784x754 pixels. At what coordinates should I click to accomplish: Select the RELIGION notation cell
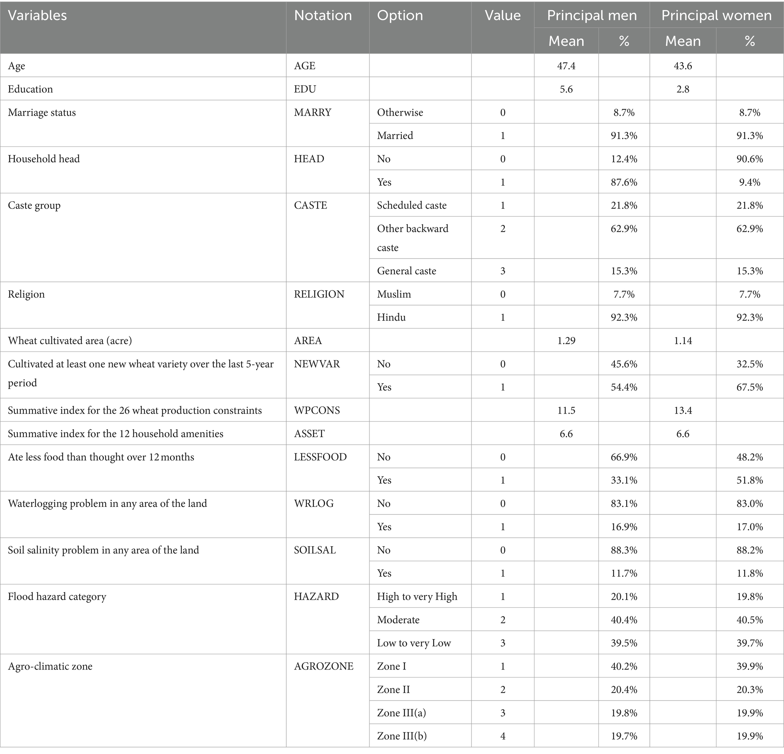pos(319,294)
